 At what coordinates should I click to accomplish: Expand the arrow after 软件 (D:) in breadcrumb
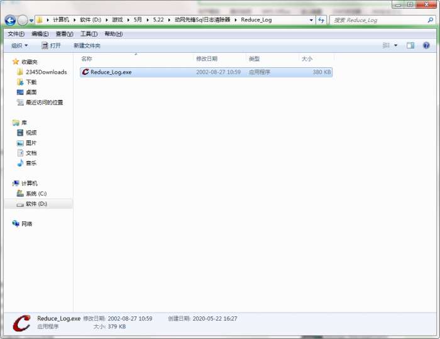[x=107, y=20]
